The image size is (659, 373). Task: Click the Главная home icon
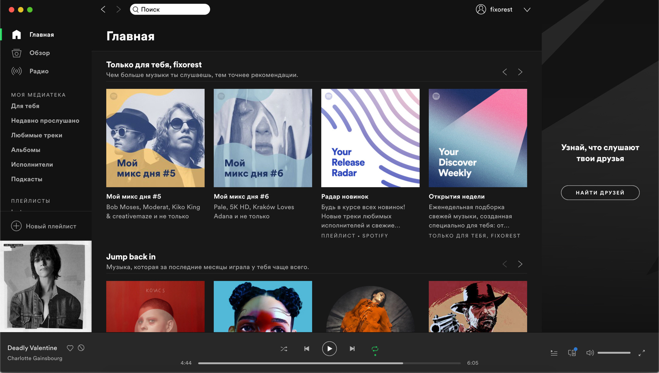[16, 34]
